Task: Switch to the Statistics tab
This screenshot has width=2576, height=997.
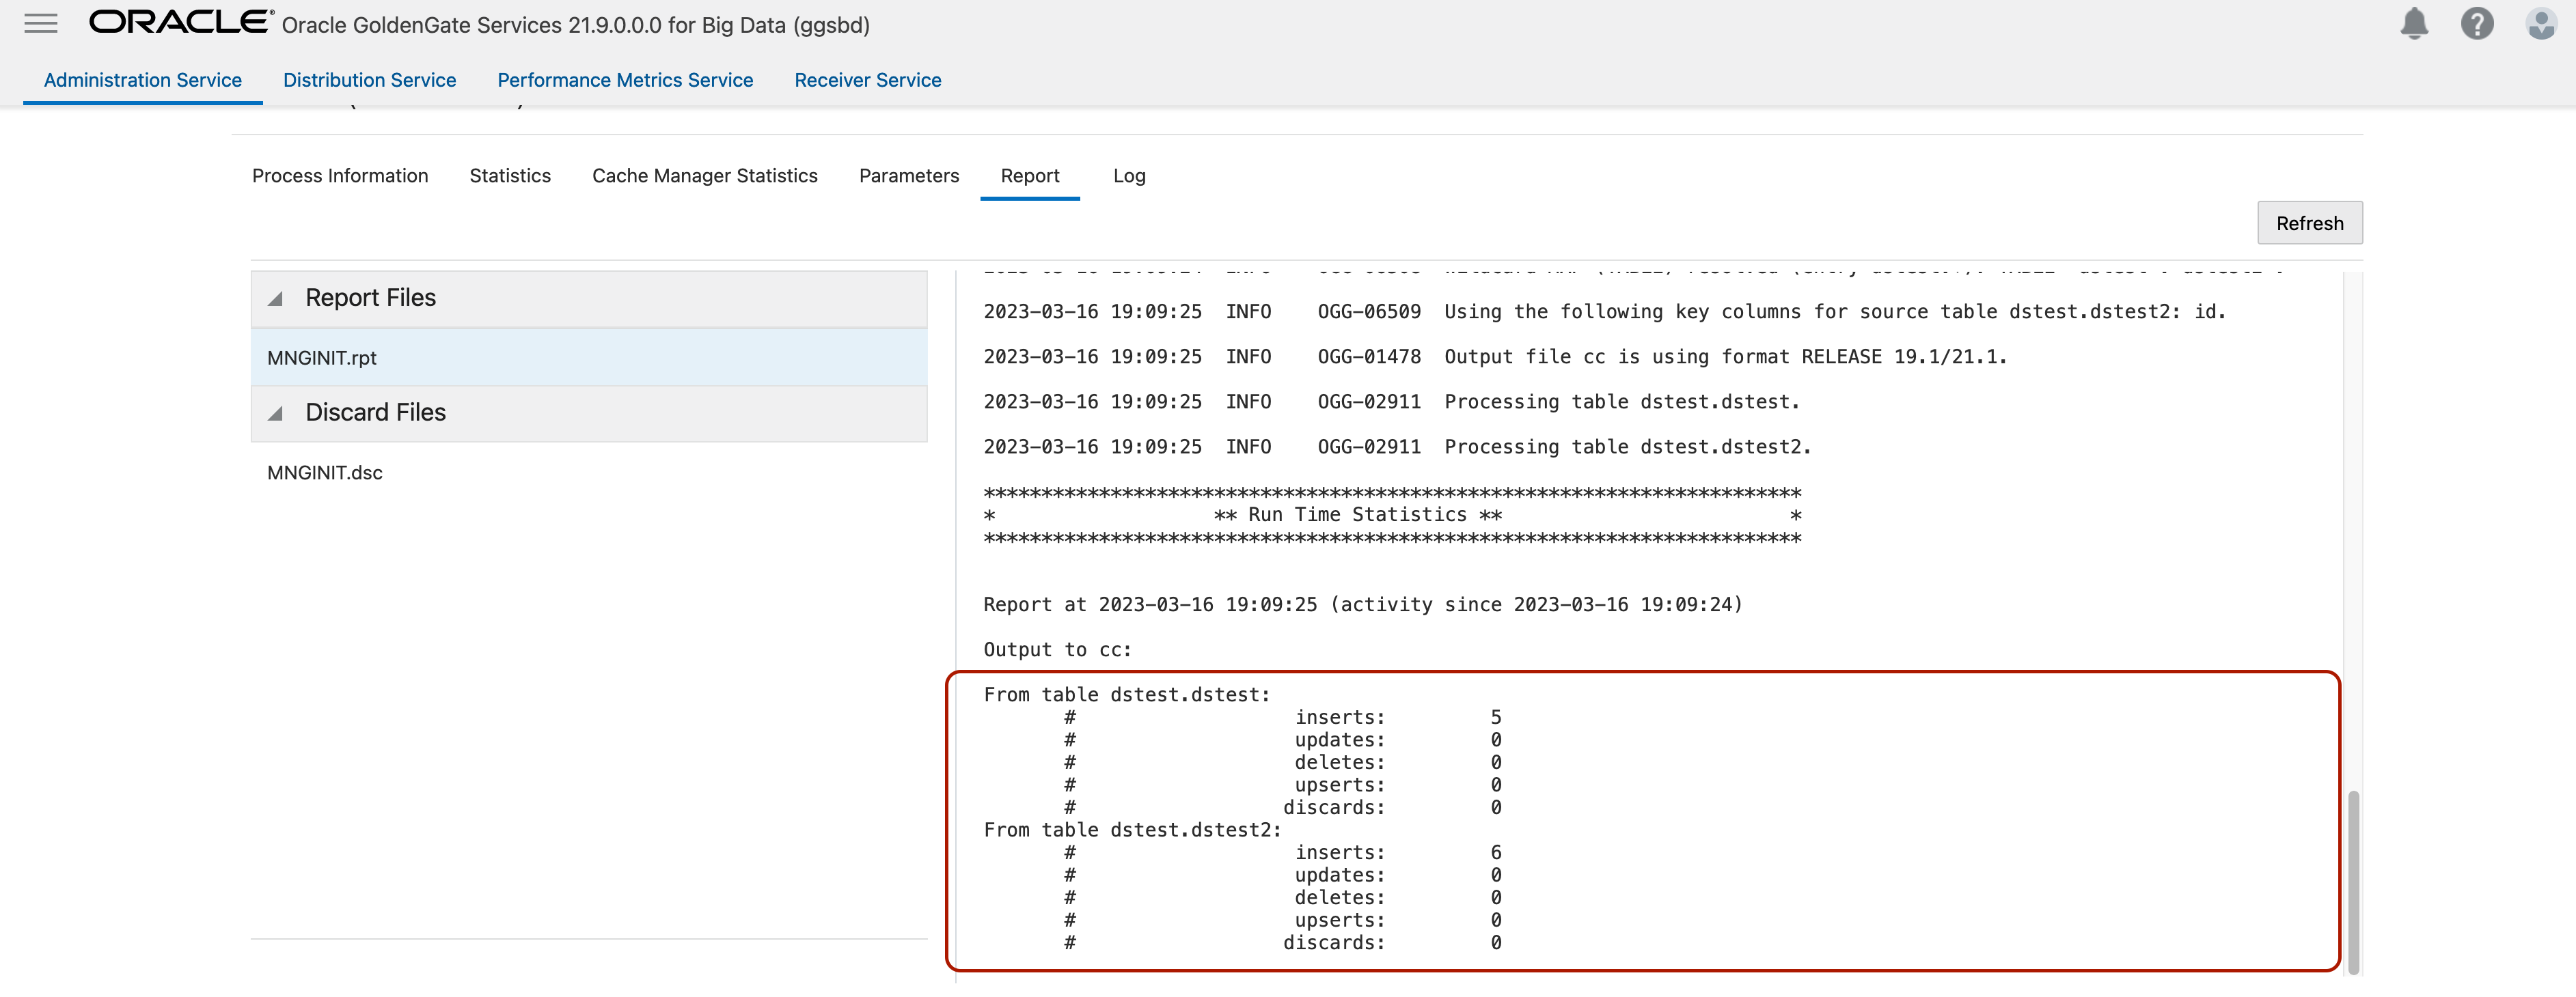Action: pyautogui.click(x=510, y=175)
